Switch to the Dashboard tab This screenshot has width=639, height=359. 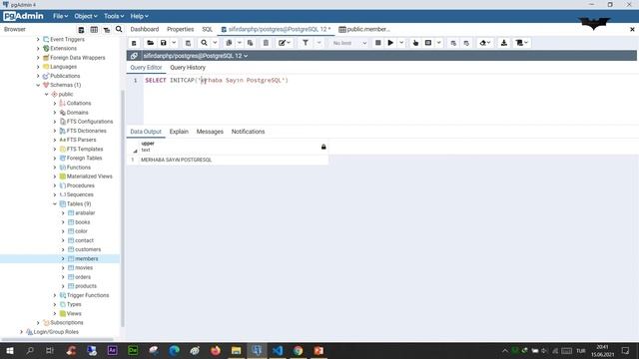click(145, 29)
